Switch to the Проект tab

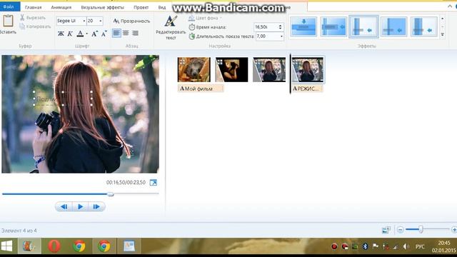[141, 7]
